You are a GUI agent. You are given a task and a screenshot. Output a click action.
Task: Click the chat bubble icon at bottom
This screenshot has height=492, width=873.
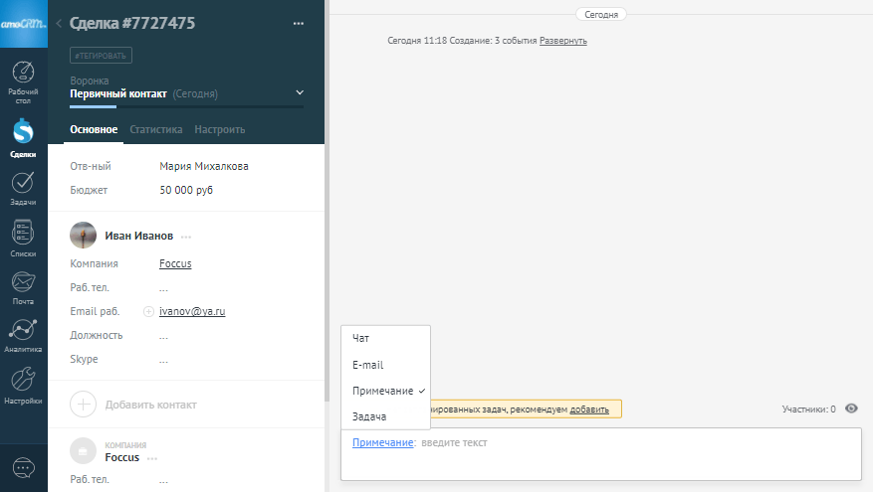pyautogui.click(x=24, y=467)
